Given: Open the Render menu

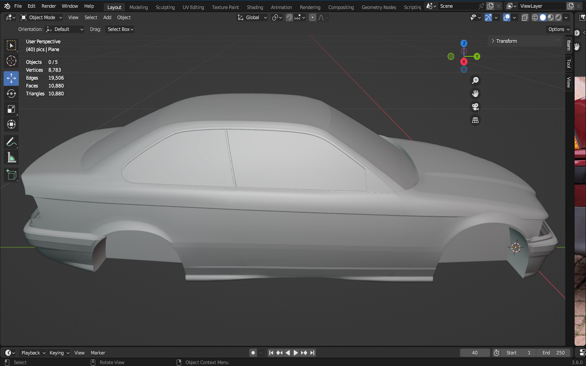Looking at the screenshot, I should coord(48,6).
